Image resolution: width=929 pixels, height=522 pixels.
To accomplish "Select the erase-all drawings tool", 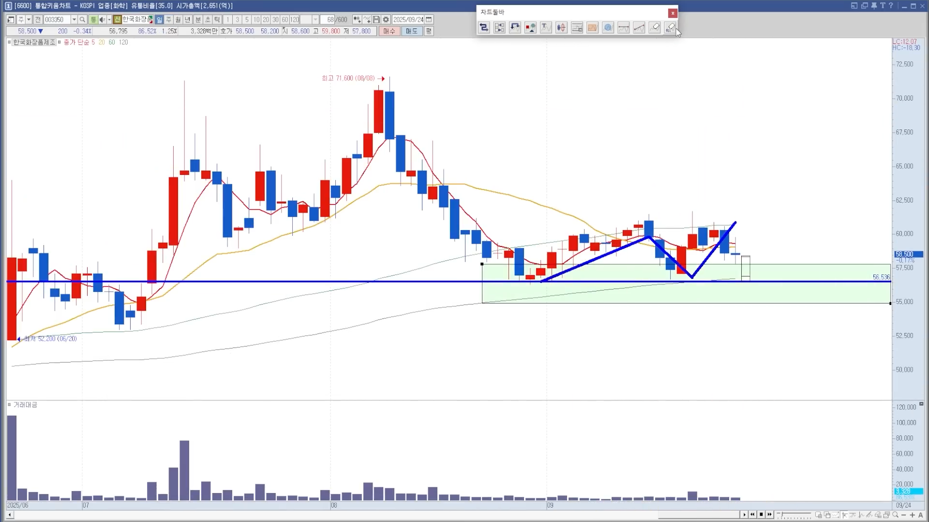I will point(670,28).
